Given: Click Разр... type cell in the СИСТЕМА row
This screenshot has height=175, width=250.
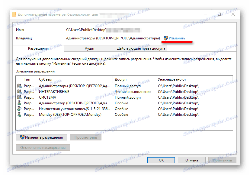Looking at the screenshot, I should point(29,97).
